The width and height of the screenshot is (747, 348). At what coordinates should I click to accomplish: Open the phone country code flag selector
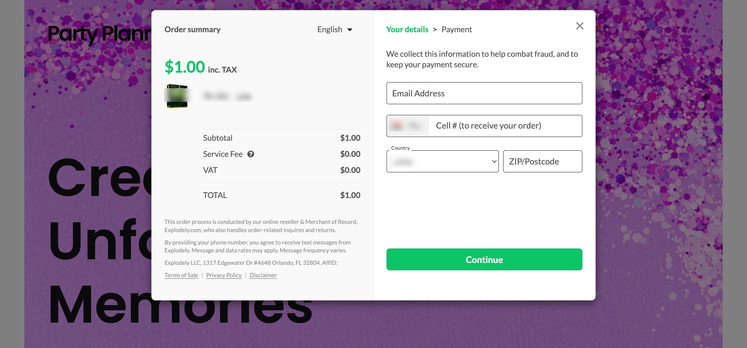[x=408, y=126]
